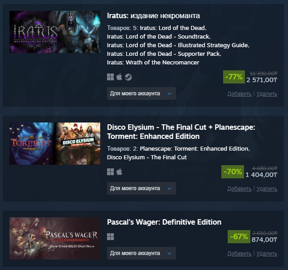Image resolution: width=288 pixels, height=270 pixels.
Task: Click the Pascal's Wager: Definitive Edition title
Action: [164, 222]
